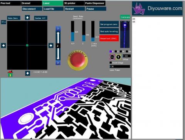The width and height of the screenshot is (185, 140).
Task: Jog right with the right arrow
Action: (x=51, y=46)
